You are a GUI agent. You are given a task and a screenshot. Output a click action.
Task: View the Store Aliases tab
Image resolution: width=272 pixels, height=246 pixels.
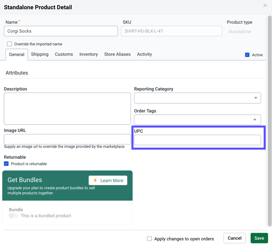click(x=118, y=54)
